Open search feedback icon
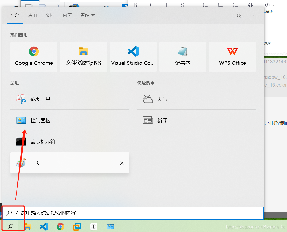 [239, 15]
